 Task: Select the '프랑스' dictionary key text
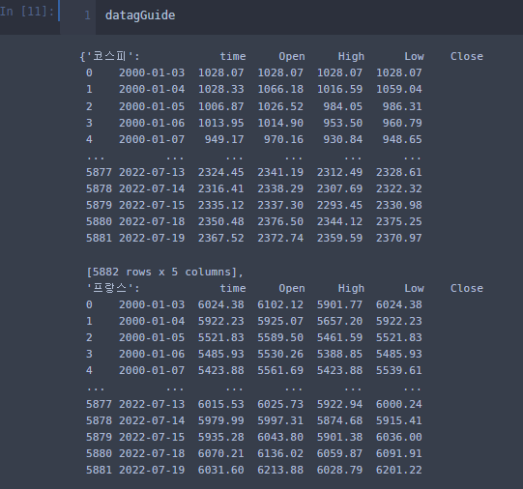pos(110,288)
